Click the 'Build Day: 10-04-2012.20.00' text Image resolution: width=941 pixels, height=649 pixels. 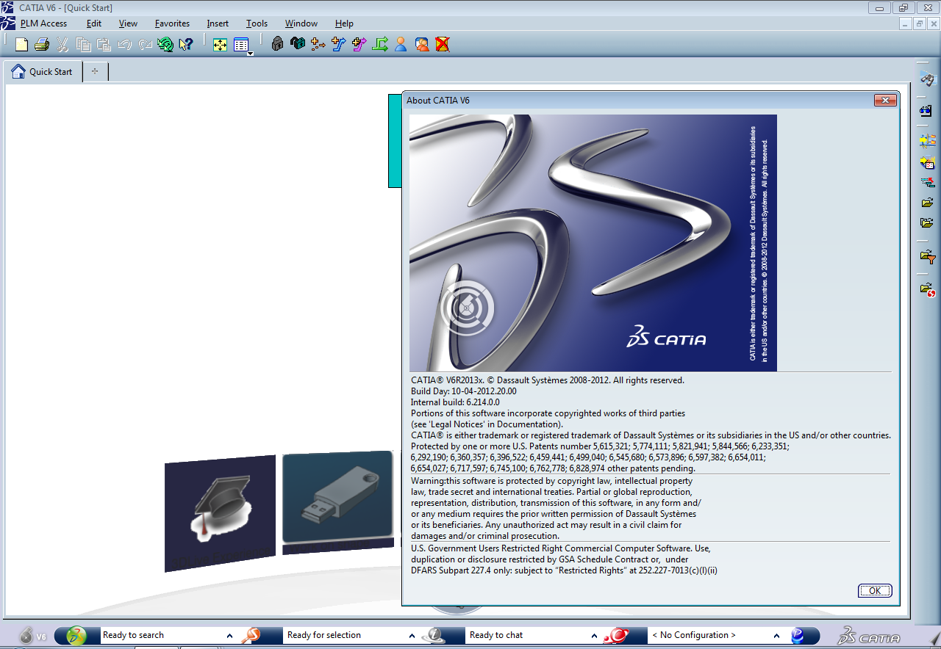[464, 391]
